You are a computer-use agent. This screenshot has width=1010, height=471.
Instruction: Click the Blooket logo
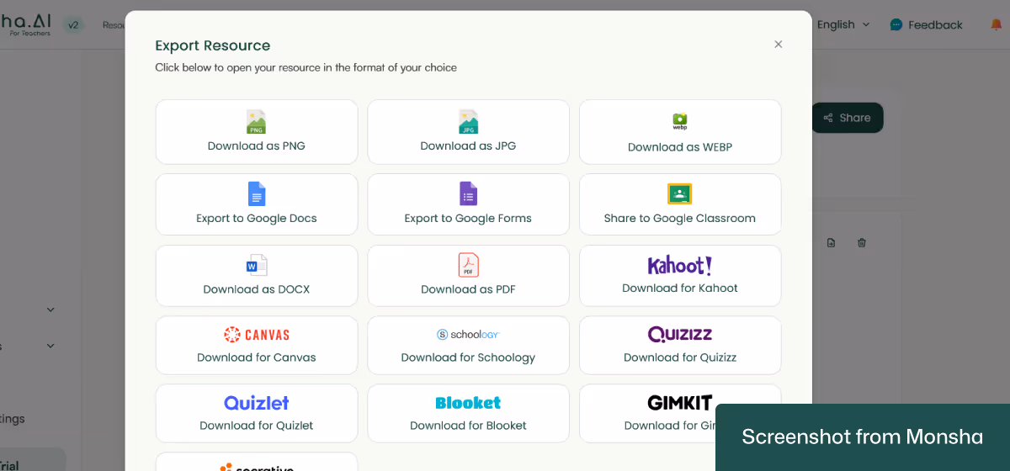tap(468, 403)
